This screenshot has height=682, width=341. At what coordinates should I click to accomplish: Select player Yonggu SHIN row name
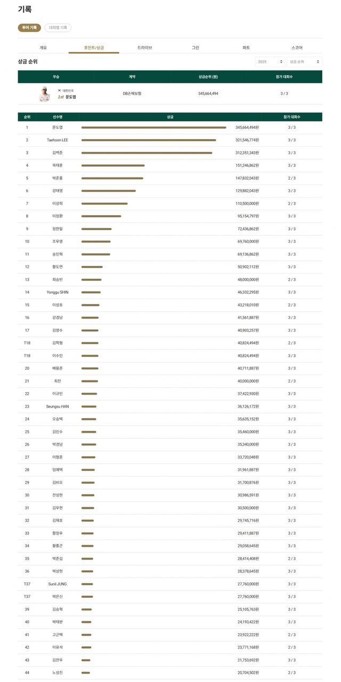(58, 292)
